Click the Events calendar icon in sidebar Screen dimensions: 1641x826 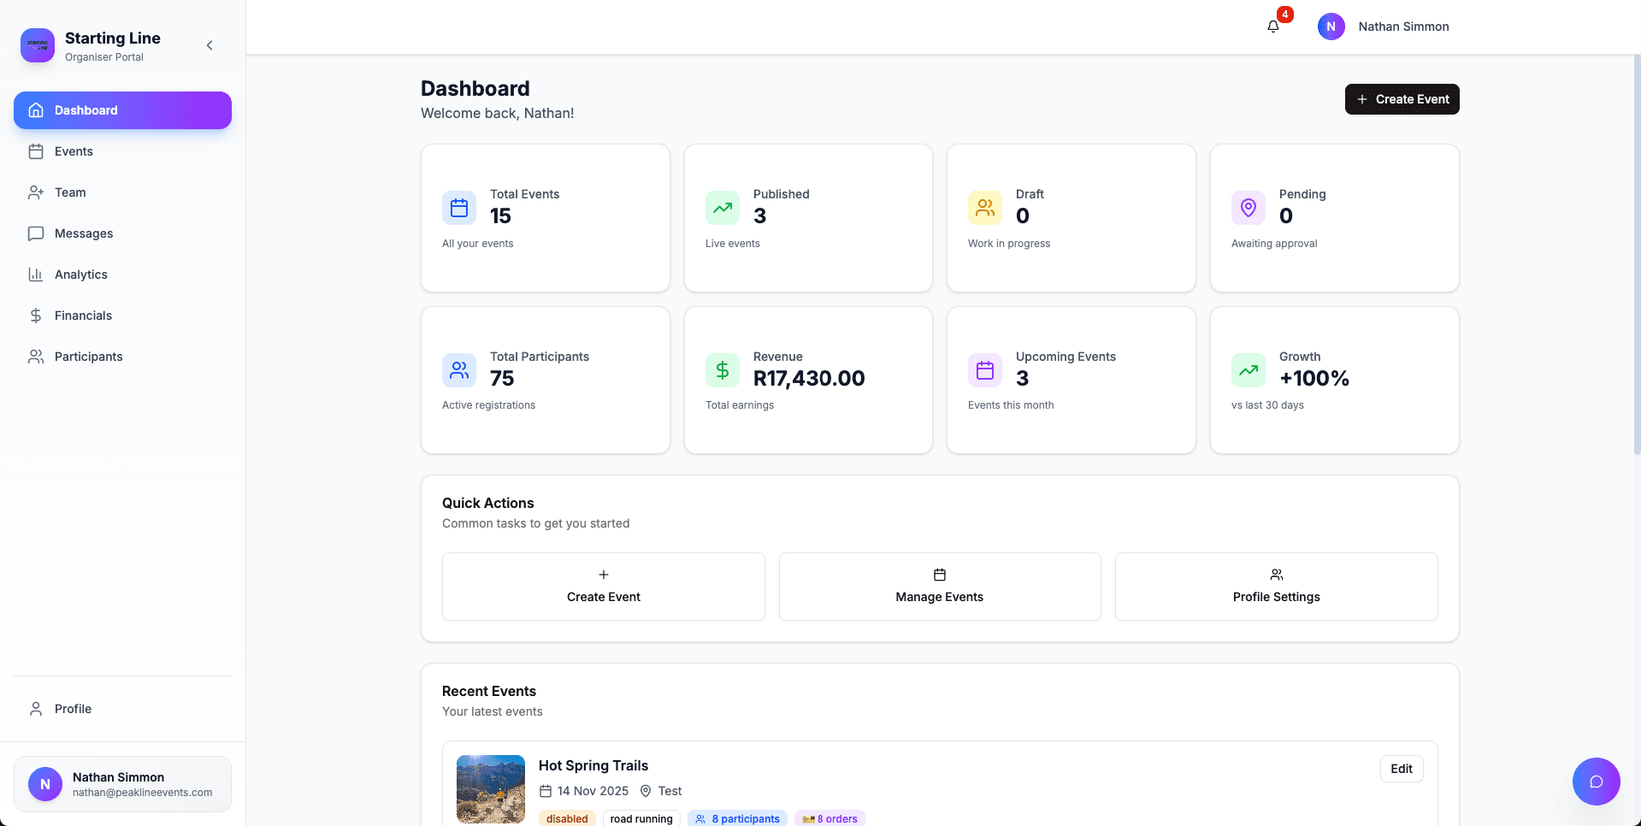[35, 151]
